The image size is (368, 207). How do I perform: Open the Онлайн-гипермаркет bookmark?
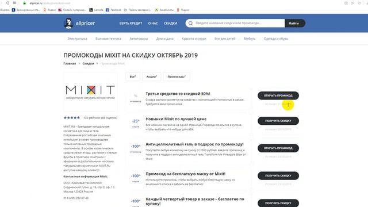(x=72, y=10)
